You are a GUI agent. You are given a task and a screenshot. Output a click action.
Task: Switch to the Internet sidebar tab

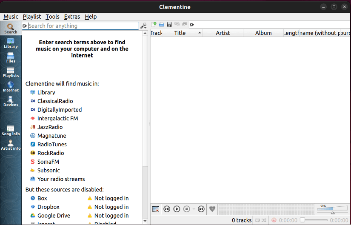pyautogui.click(x=11, y=87)
